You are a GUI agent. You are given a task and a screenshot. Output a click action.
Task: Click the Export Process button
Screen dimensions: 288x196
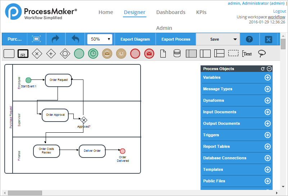click(x=176, y=39)
